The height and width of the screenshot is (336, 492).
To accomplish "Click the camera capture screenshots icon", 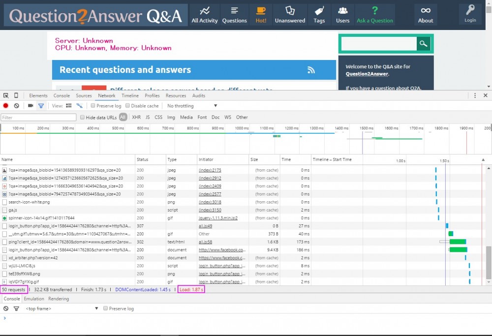I will tap(31, 106).
